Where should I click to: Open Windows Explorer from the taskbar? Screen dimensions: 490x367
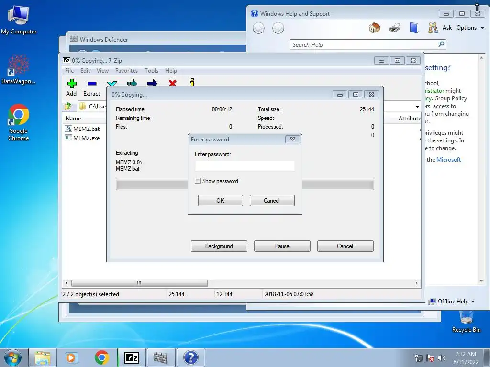43,357
